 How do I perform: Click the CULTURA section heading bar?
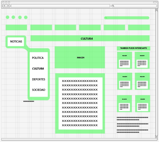pyautogui.click(x=90, y=38)
